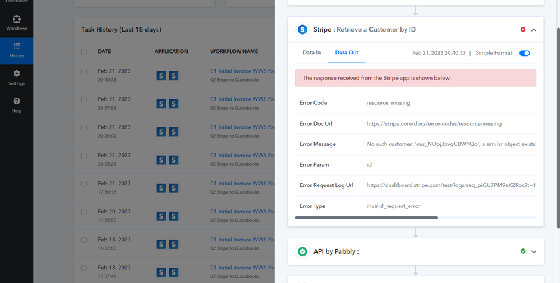The image size is (560, 283).
Task: Tick the select-all checkbox in the table header
Action: tap(84, 52)
